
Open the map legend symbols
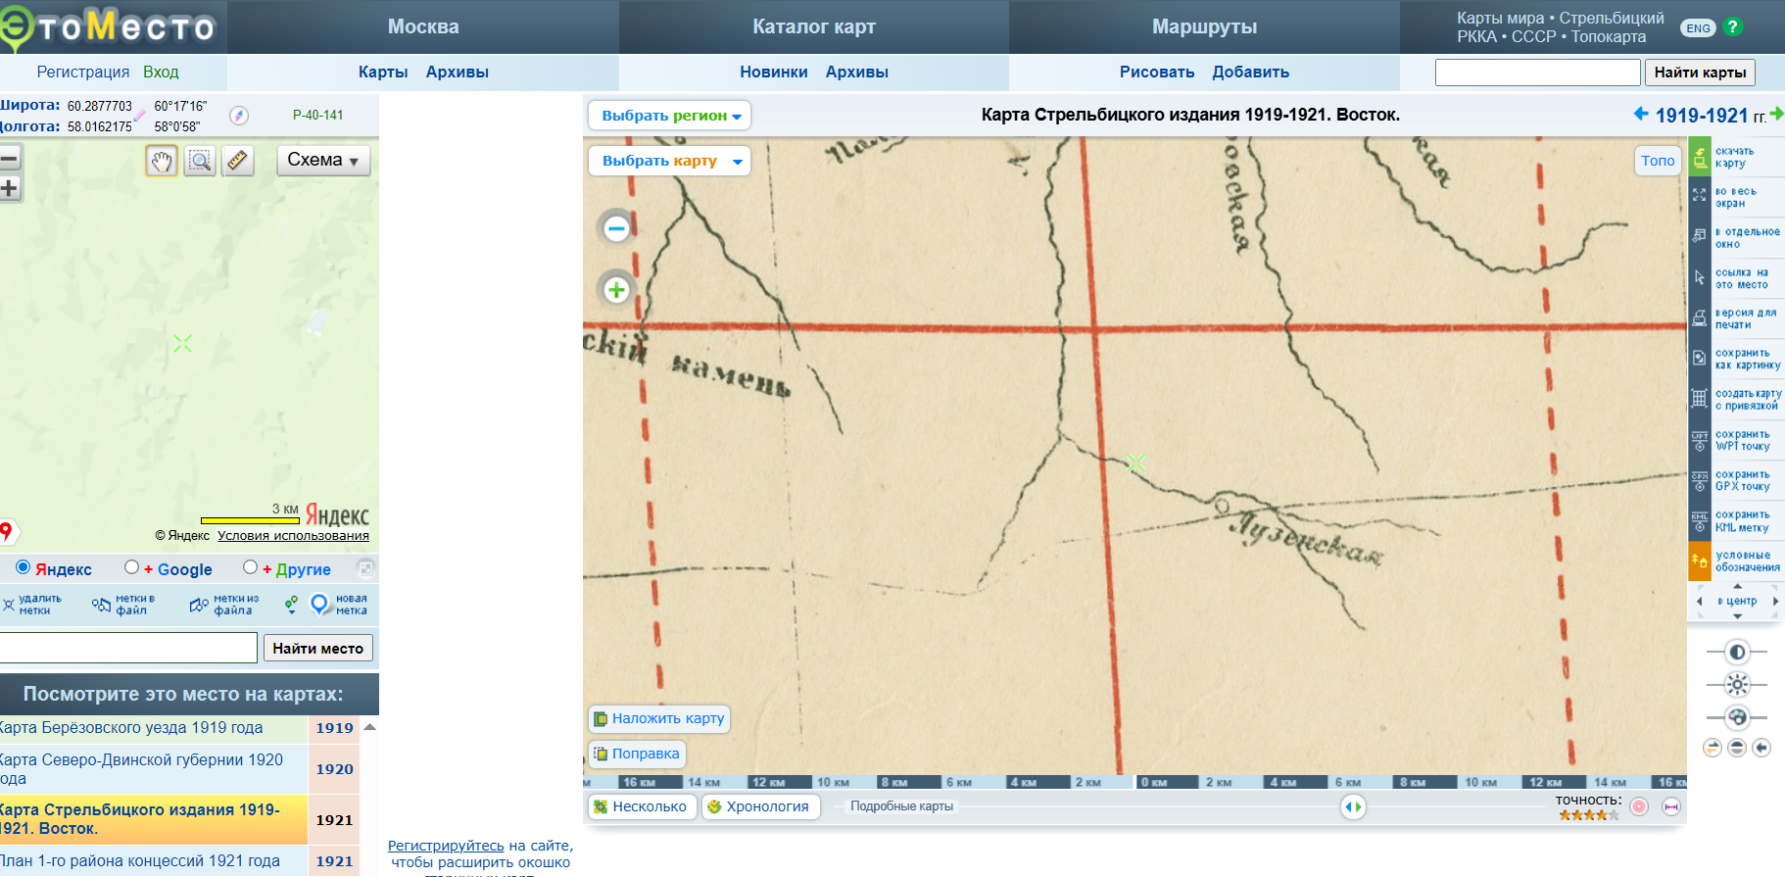[x=1700, y=561]
